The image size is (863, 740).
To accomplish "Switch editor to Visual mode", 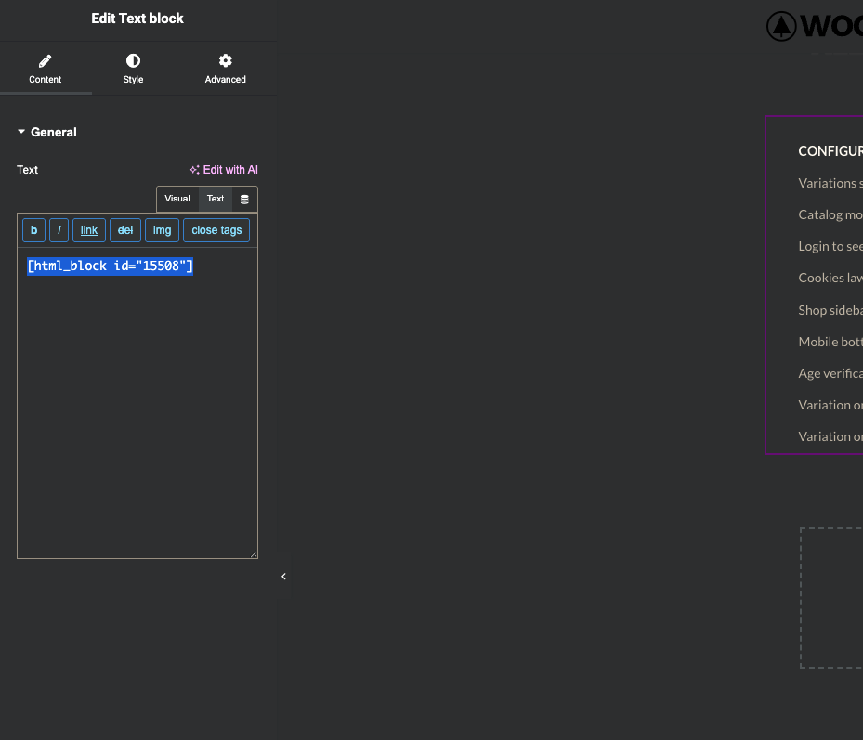I will [x=177, y=199].
